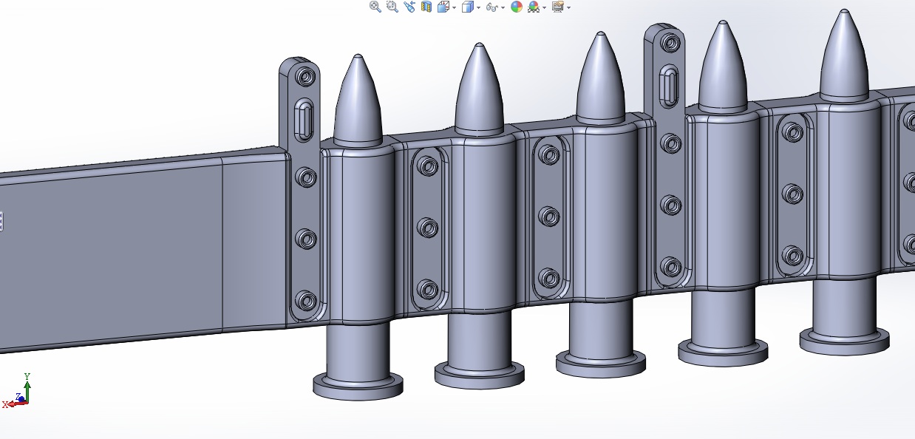Open the View Orientation cube icon
Screen dimensions: 915x439
[x=443, y=7]
